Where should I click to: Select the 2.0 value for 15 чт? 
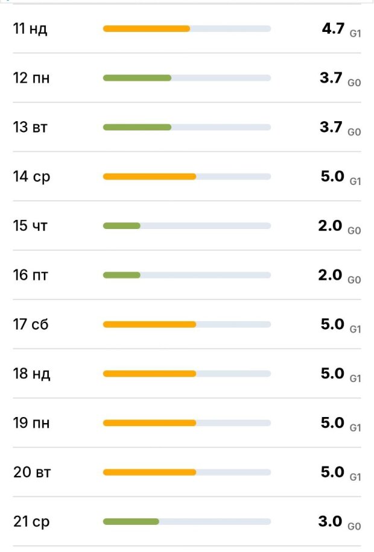(331, 226)
